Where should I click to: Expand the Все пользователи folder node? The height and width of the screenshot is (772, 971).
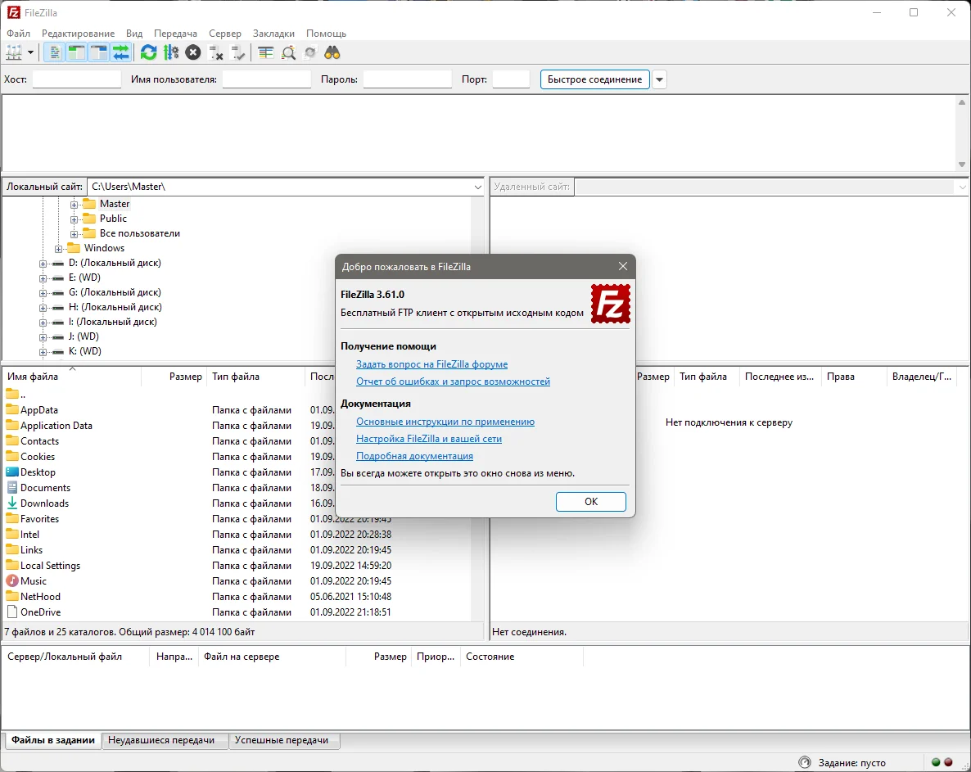point(74,234)
